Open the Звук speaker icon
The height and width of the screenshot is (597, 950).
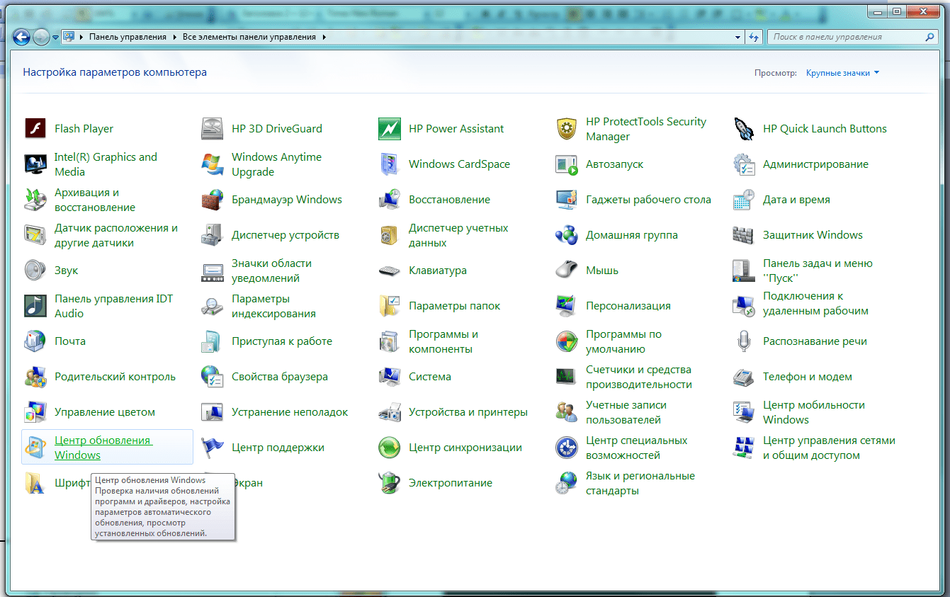(35, 271)
